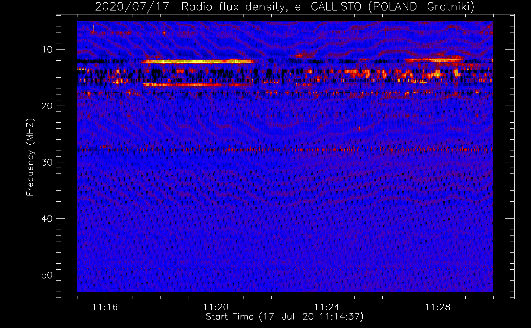Click the '11:20' time tick label

216,307
